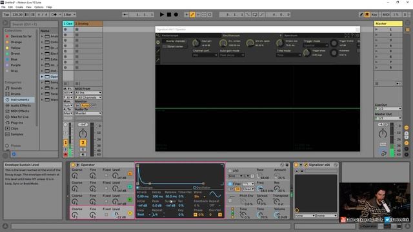
Task: Click the Envelope Attack value 0.00 ms
Action: (143, 197)
